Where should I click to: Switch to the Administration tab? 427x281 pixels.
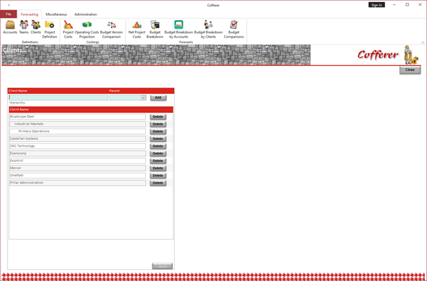coord(86,14)
